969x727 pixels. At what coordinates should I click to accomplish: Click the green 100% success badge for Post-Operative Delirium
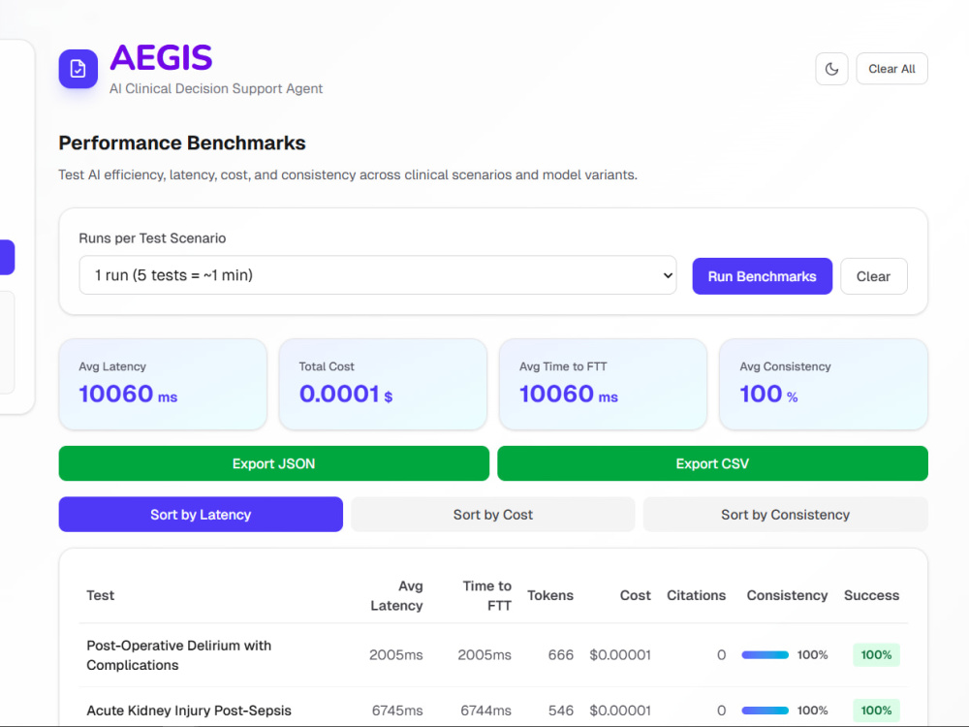point(876,654)
